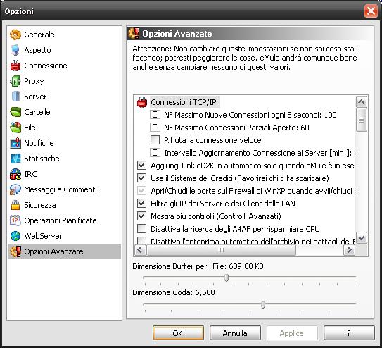Screen dimensions: 382x348
Task: Uncheck Filtra gli IP dei Server
Action: pos(142,204)
